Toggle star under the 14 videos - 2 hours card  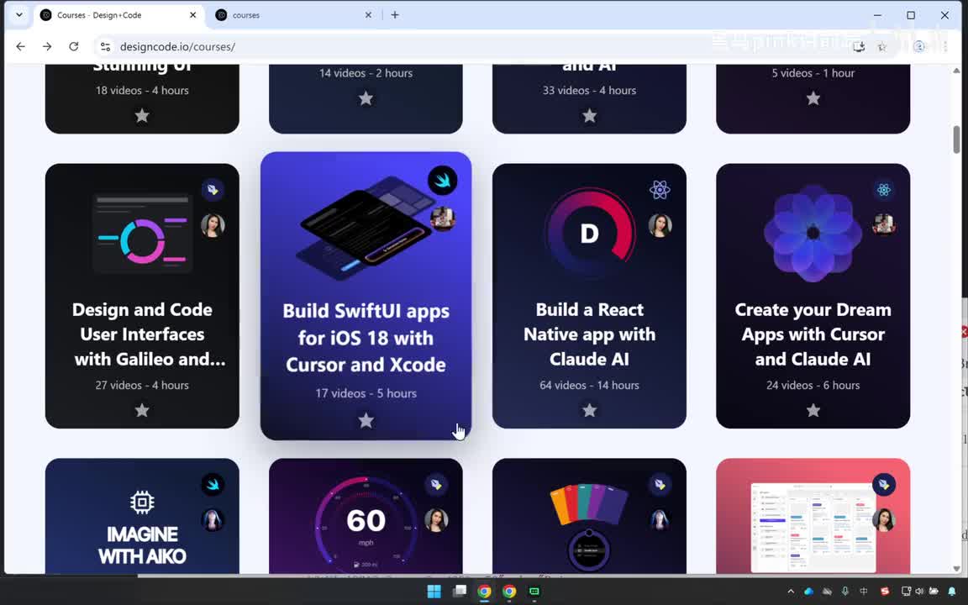tap(366, 97)
